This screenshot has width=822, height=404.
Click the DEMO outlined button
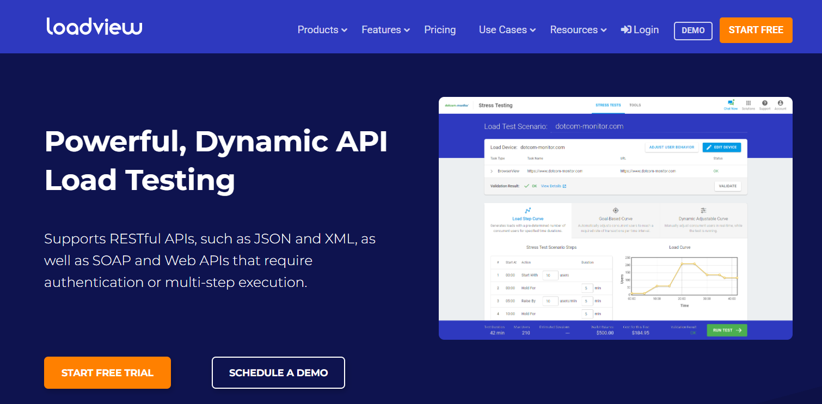click(693, 30)
